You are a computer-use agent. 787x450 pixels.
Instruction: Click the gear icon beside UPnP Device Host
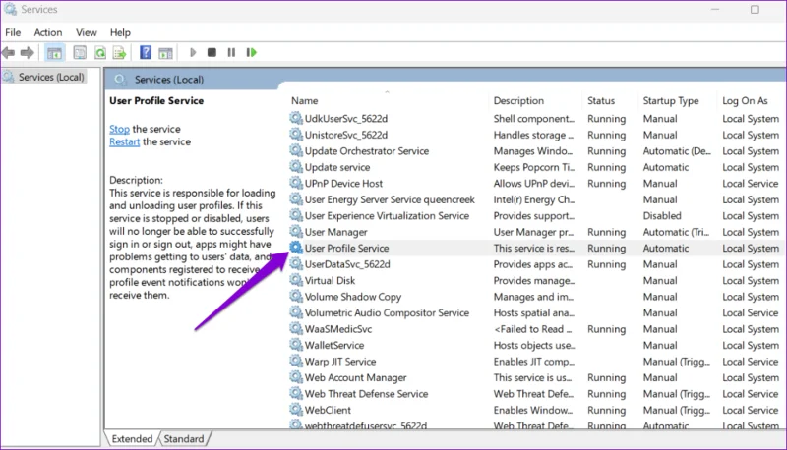(x=296, y=183)
